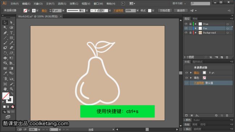Select the Direct Selection tool
The height and width of the screenshot is (132, 235).
(11, 22)
